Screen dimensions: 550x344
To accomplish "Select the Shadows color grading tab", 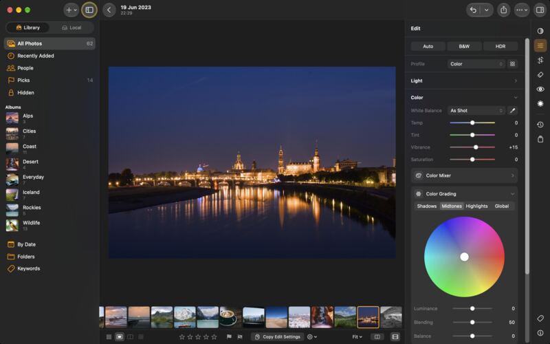I will (x=426, y=206).
